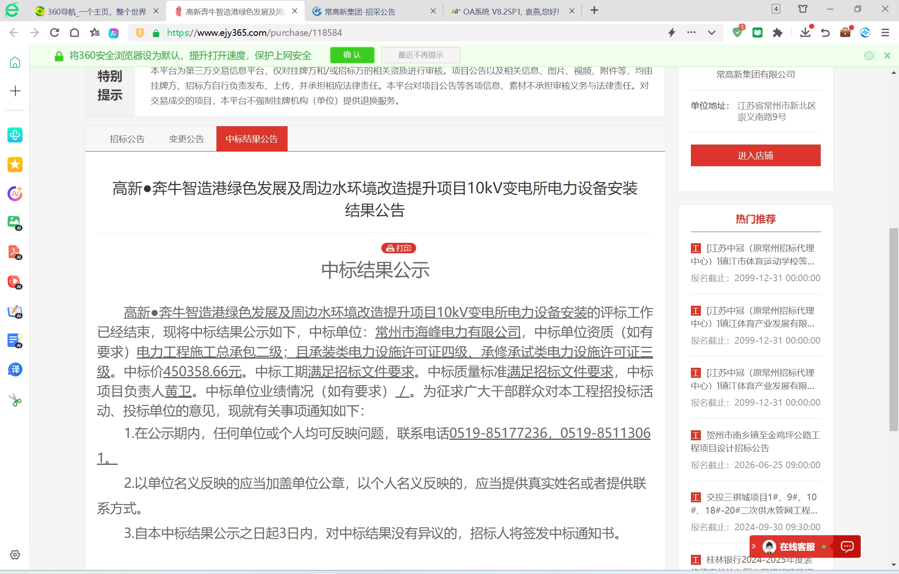Click the scrollbar down arrow
The width and height of the screenshot is (899, 574).
(894, 565)
